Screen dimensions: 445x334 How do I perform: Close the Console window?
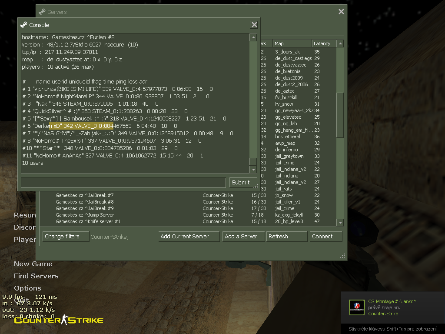pos(254,25)
